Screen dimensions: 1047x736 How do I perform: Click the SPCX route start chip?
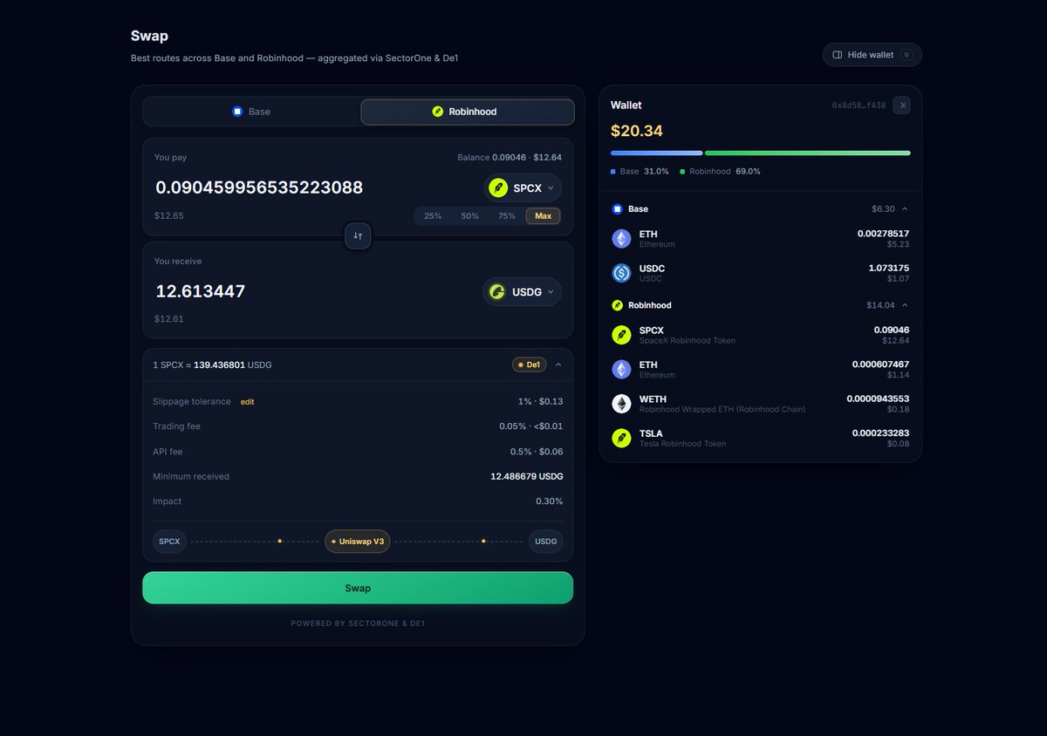[169, 542]
